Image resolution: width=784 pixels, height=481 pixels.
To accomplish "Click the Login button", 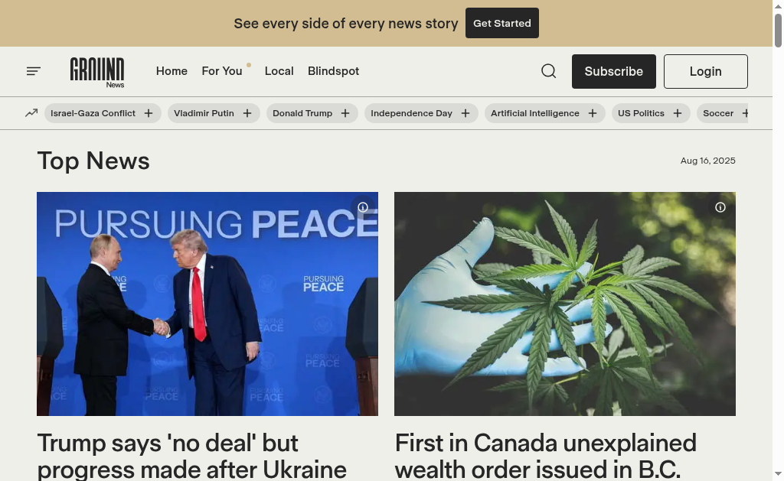I will (705, 71).
